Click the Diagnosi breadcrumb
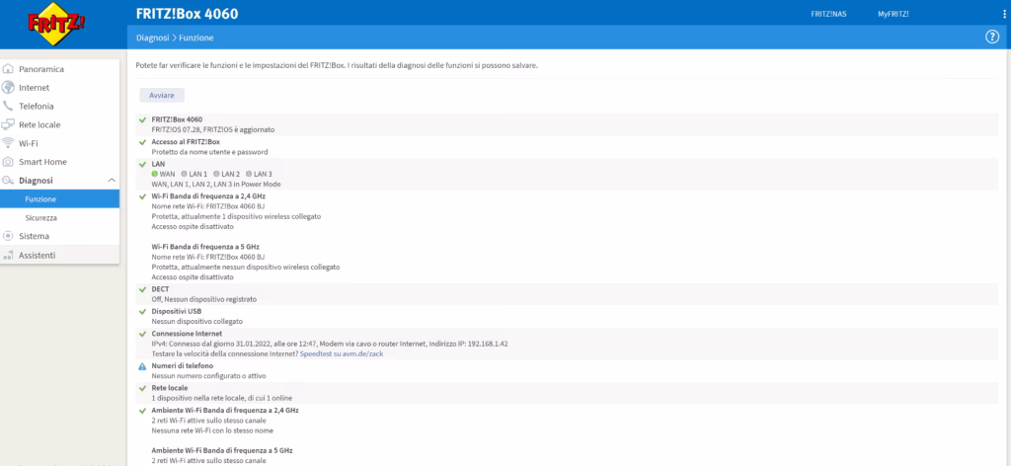The image size is (1011, 466). coord(153,39)
